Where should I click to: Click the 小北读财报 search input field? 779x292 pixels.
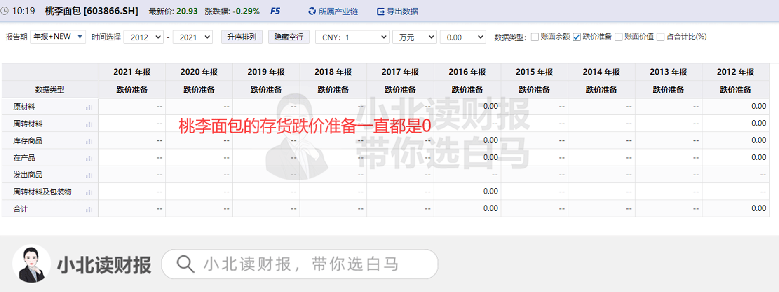point(300,264)
